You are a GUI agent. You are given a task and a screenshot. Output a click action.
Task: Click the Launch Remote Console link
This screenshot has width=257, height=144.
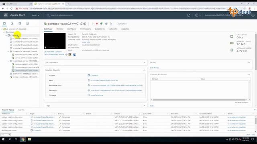point(54,54)
